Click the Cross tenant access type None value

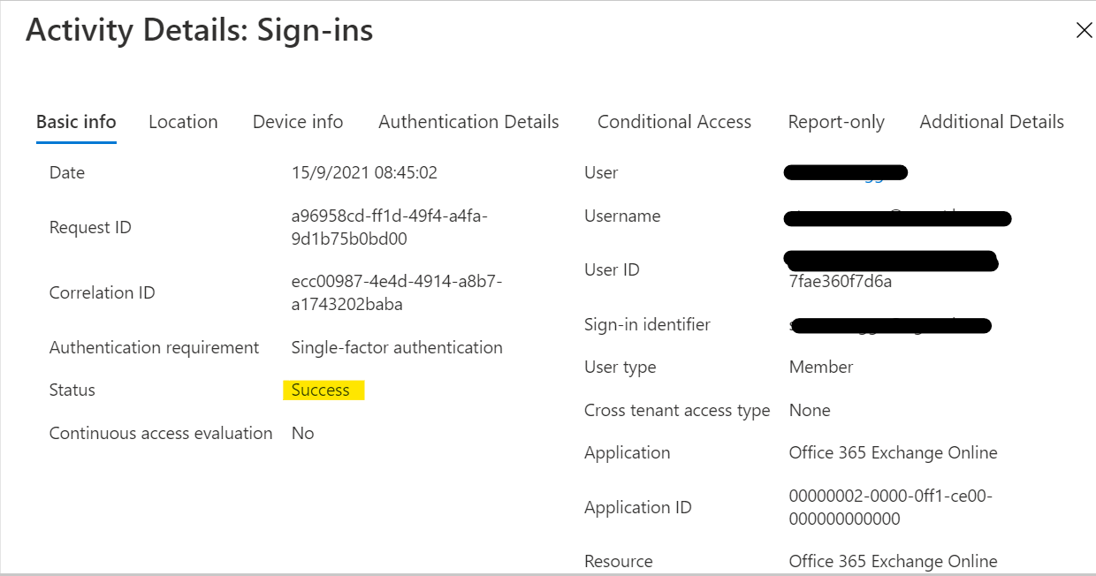pyautogui.click(x=810, y=410)
